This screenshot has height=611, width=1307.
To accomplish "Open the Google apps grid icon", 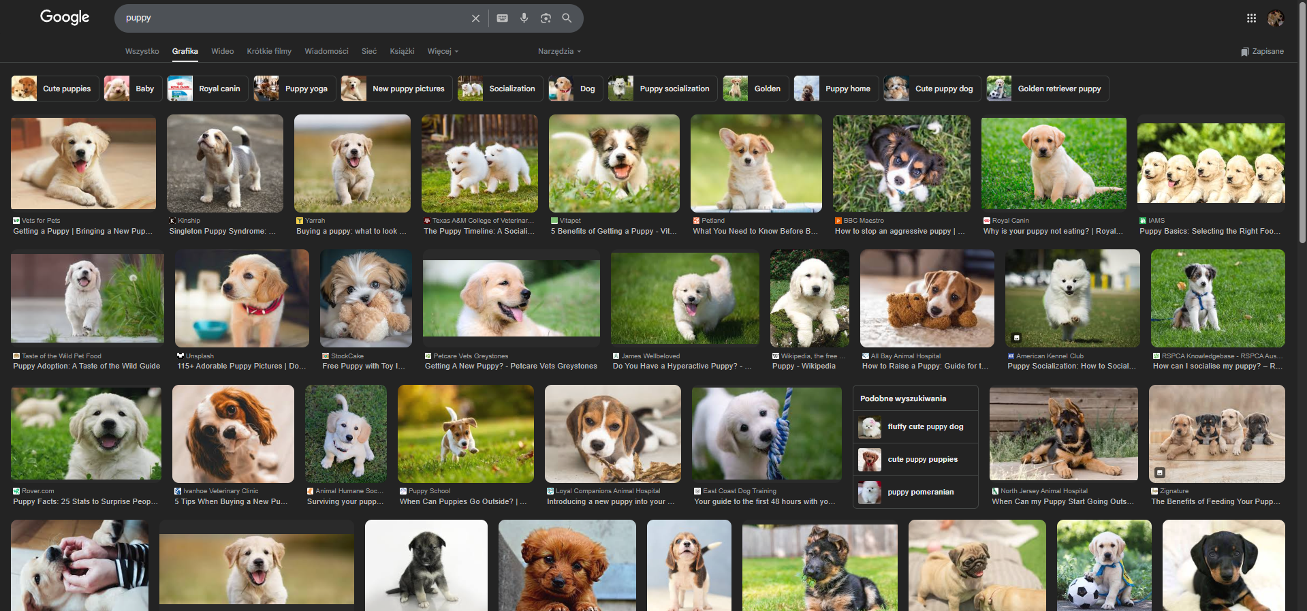I will tap(1251, 18).
